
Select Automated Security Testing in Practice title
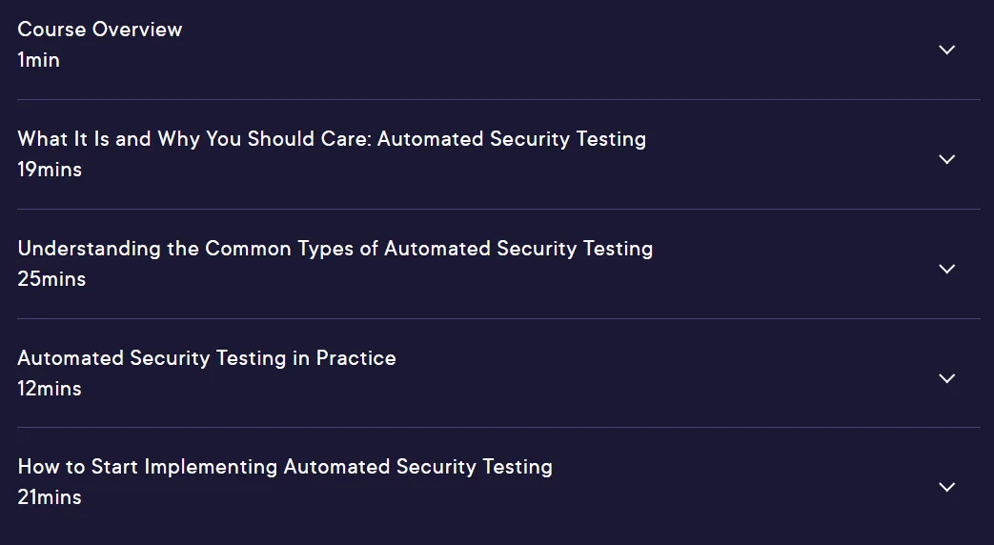207,358
